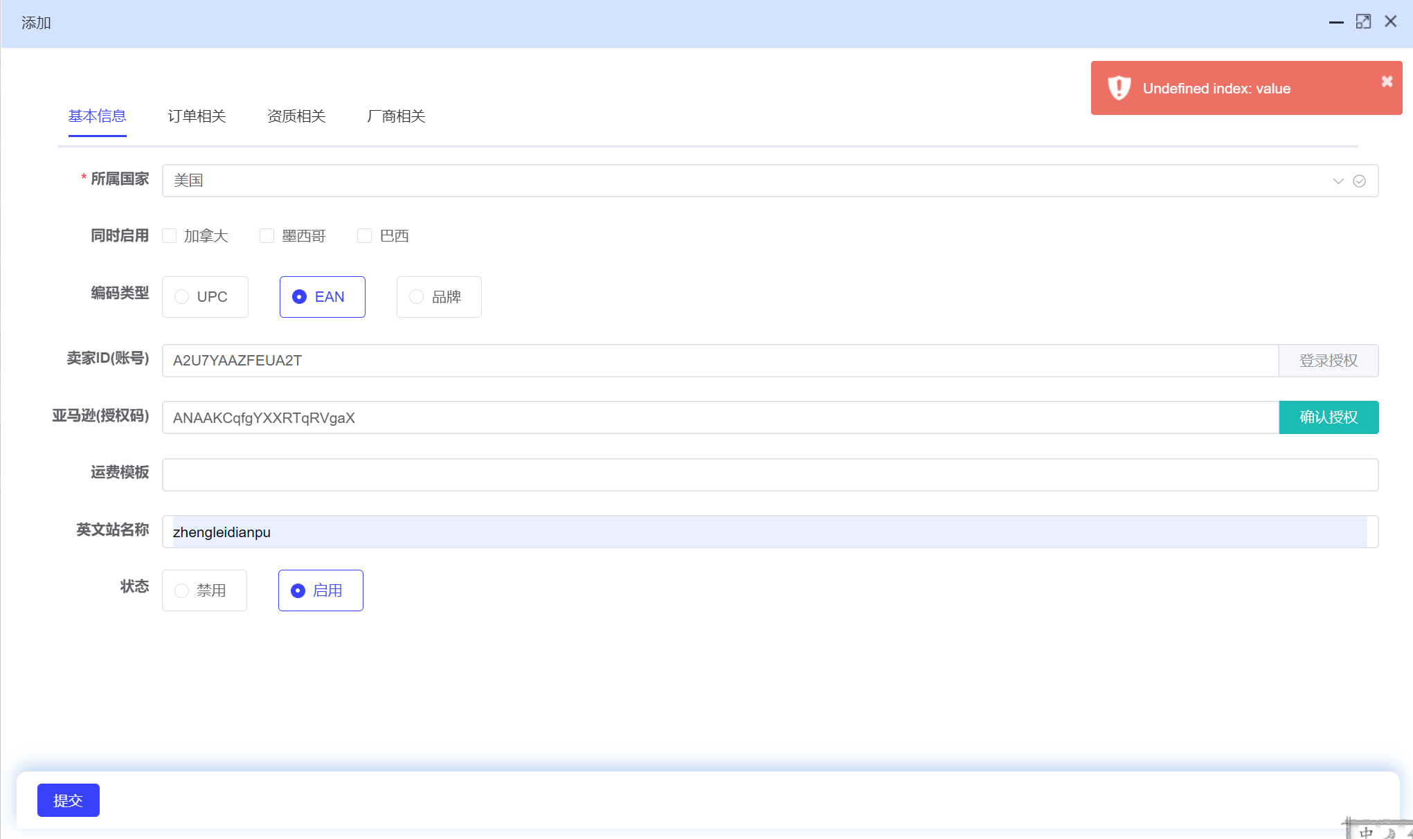
Task: Focus the 运费模板 input field
Action: click(x=770, y=475)
